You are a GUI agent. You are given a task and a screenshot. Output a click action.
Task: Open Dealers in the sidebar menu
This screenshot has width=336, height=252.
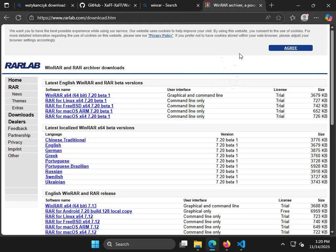tap(17, 121)
